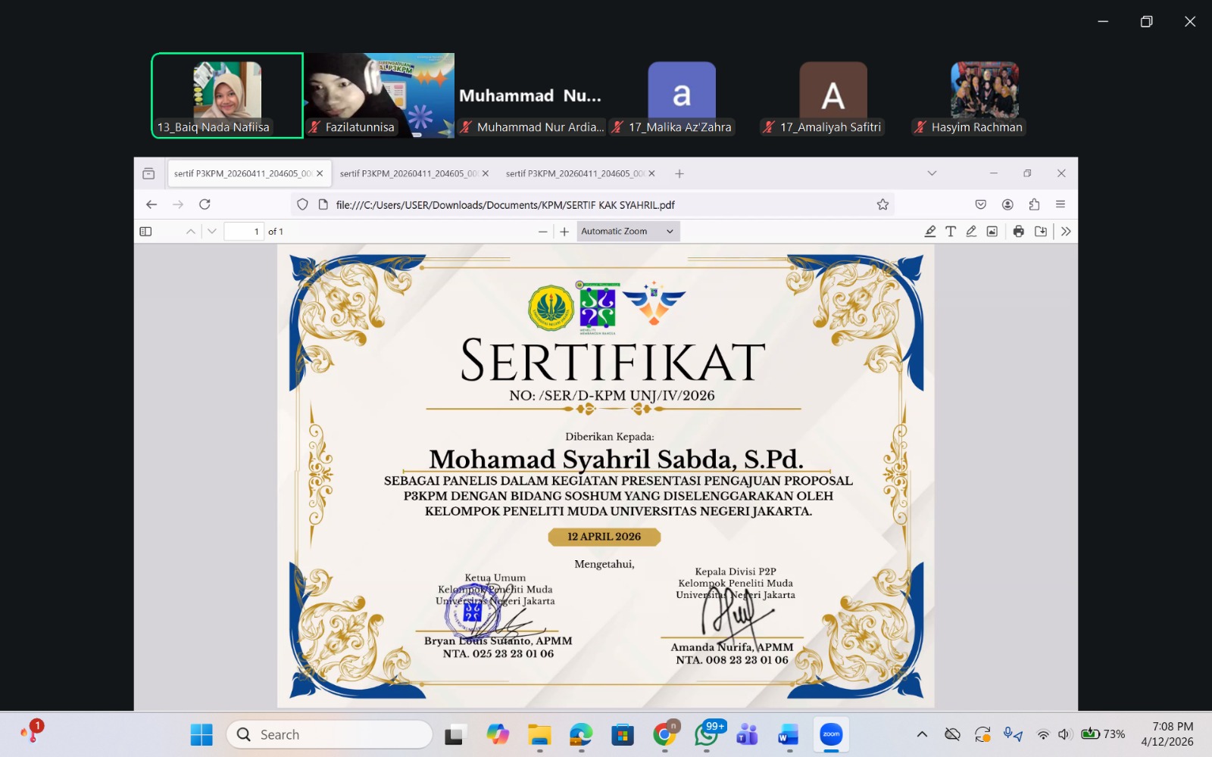1212x757 pixels.
Task: Click the add image tool
Action: pos(992,232)
